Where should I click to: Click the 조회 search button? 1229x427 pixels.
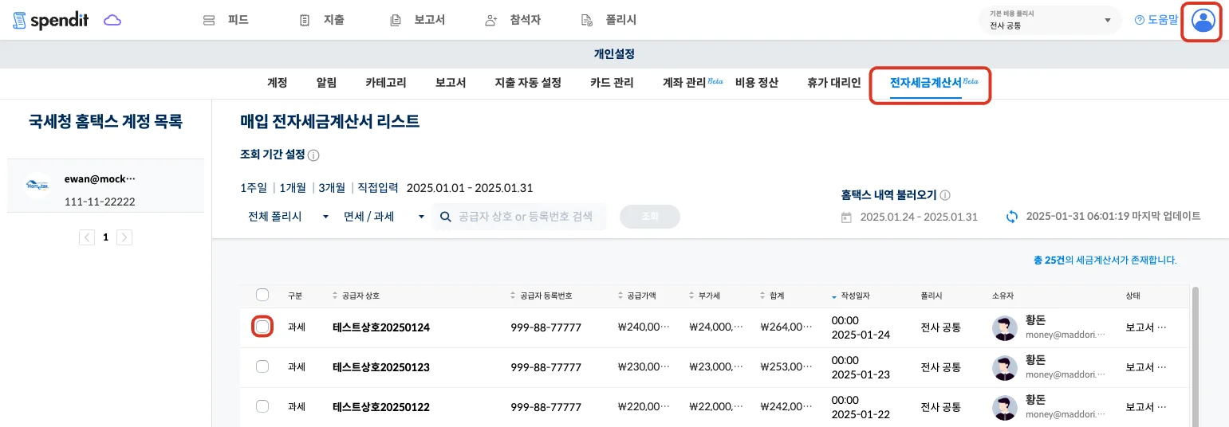[650, 217]
